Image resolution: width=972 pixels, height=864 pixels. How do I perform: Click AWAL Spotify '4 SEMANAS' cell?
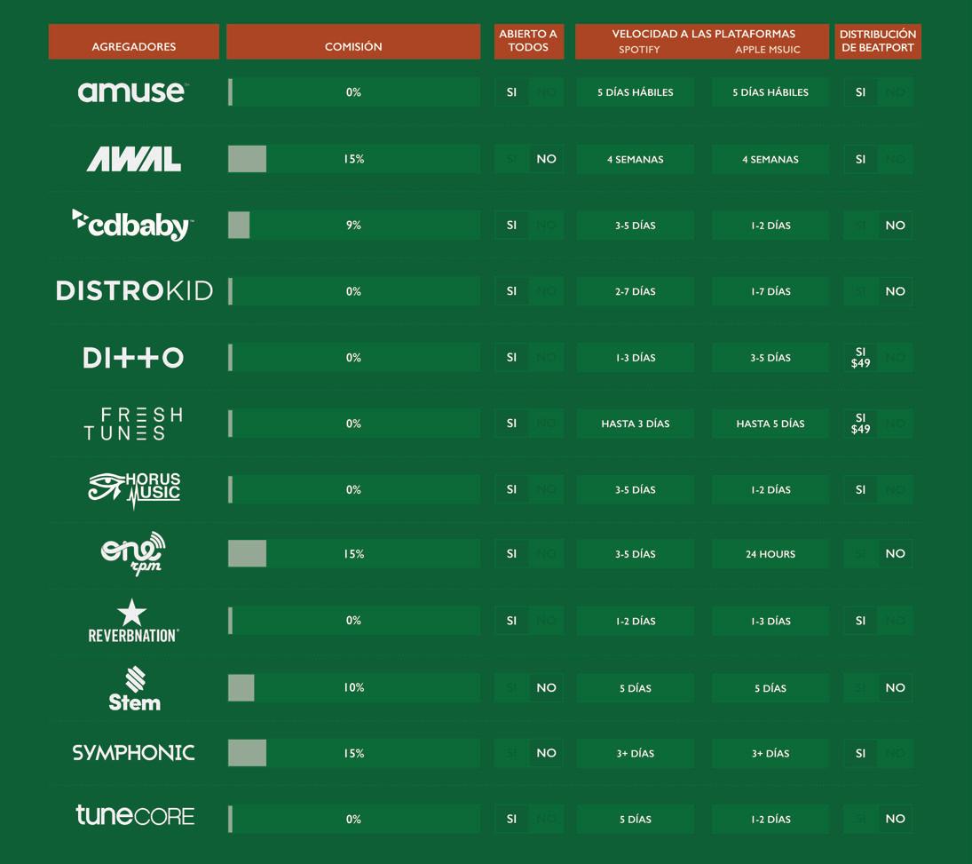pyautogui.click(x=636, y=159)
